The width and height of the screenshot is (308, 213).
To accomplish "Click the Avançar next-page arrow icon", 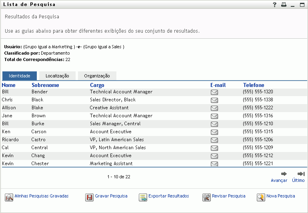I will point(284,174).
